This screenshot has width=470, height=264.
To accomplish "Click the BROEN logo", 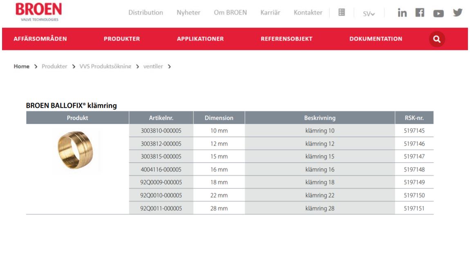I will 38,12.
